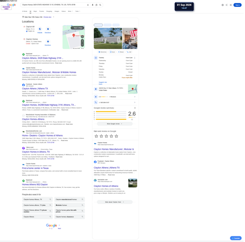Zoom in on the map preview

coord(82,41)
